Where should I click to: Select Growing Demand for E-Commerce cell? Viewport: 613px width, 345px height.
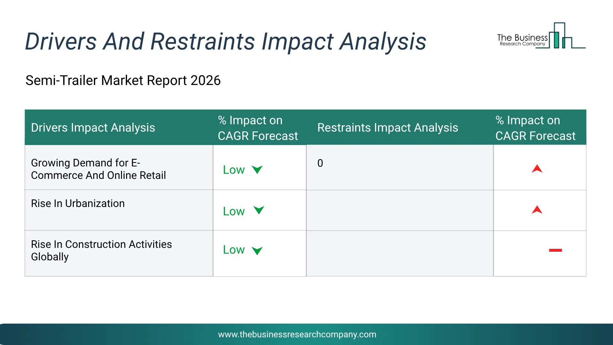click(119, 167)
